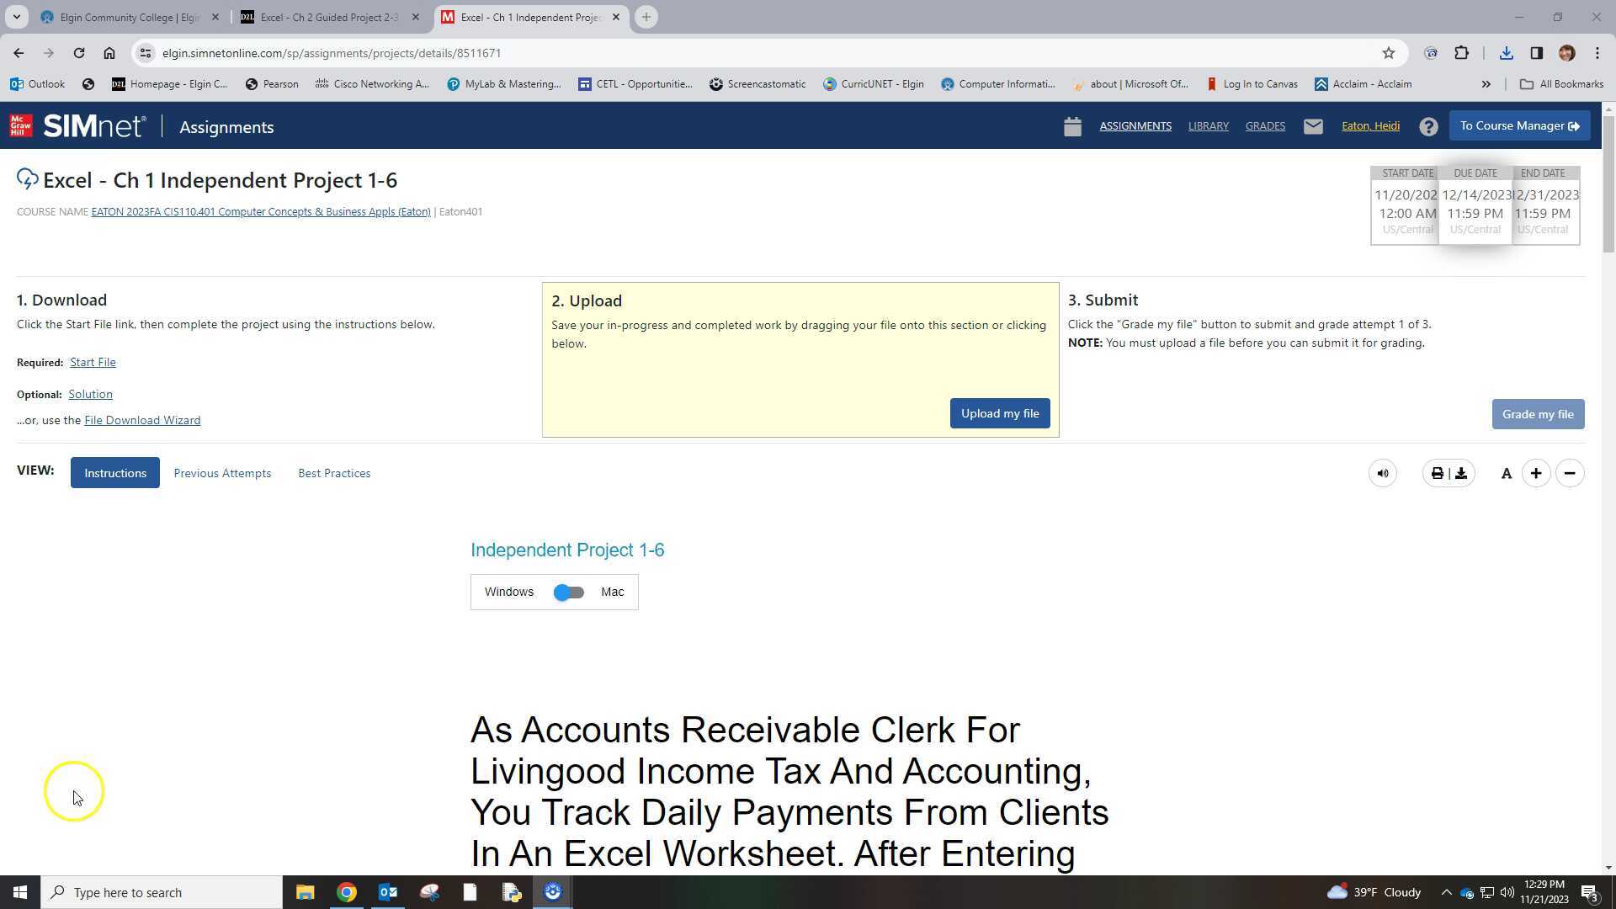The width and height of the screenshot is (1616, 909).
Task: Open the File Download Wizard link
Action: point(142,420)
